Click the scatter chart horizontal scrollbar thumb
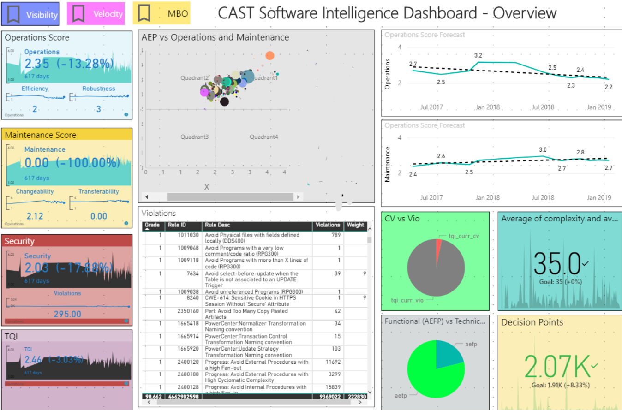 click(x=230, y=197)
